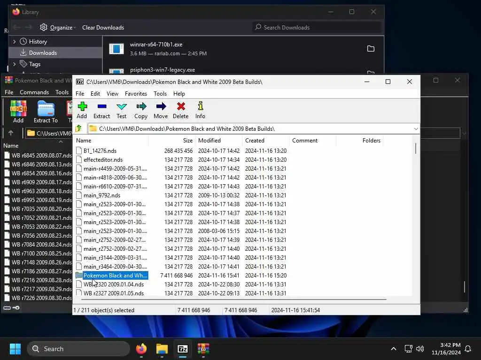The image size is (481, 360).
Task: Sort 7-Zip list by Size column
Action: (171, 141)
